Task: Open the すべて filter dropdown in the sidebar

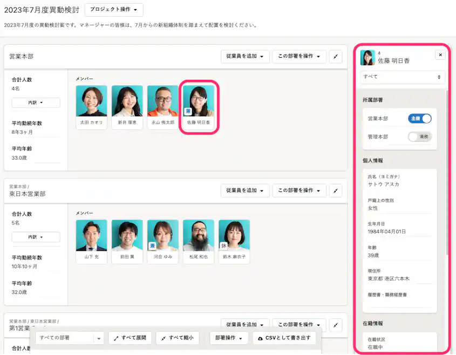Action: [x=402, y=76]
